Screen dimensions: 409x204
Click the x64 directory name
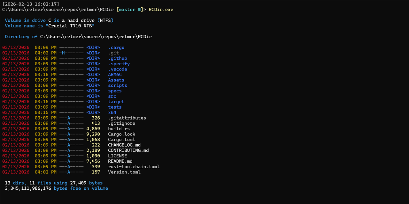point(112,113)
